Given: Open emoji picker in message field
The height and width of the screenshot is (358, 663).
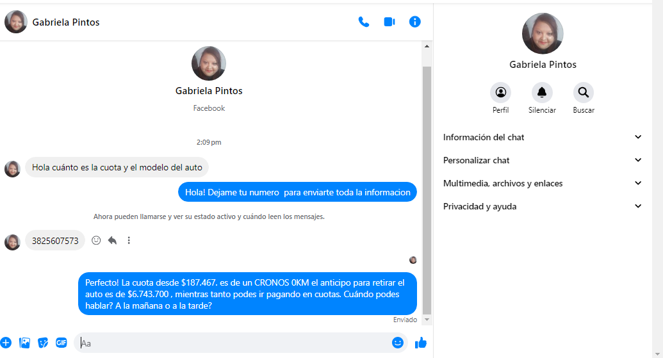Looking at the screenshot, I should point(397,343).
